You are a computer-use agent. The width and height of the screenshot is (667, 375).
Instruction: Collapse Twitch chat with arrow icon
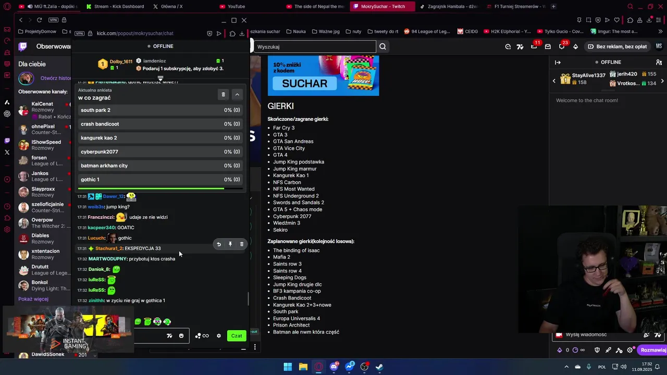pos(558,63)
